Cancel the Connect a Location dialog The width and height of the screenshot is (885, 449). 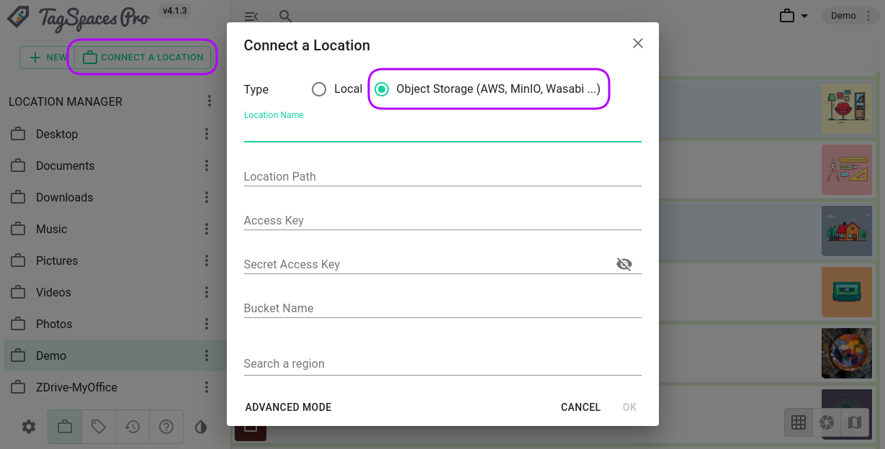[580, 407]
